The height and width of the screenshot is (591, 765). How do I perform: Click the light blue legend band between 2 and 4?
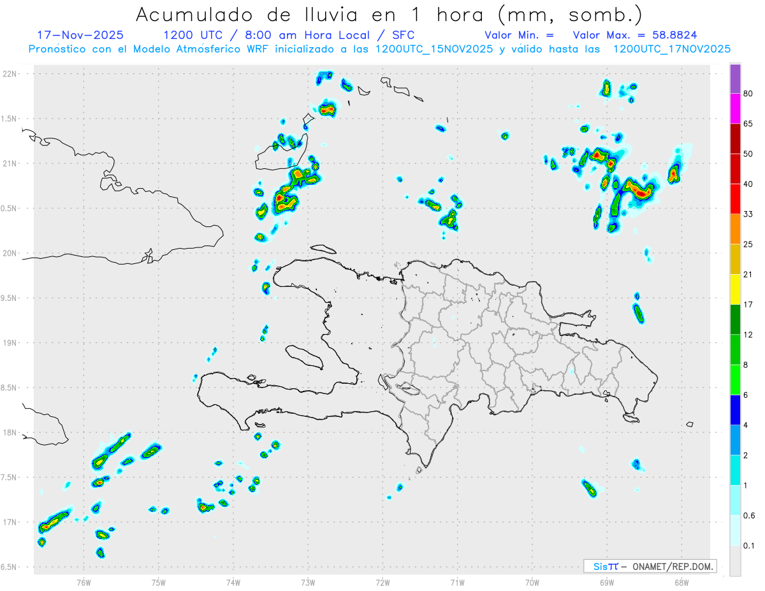(x=735, y=440)
